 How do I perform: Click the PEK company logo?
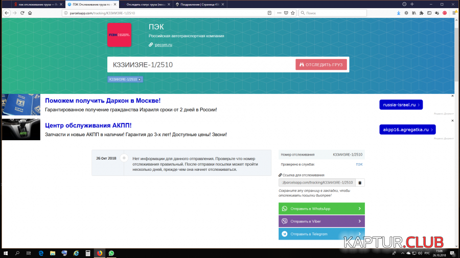click(x=119, y=35)
